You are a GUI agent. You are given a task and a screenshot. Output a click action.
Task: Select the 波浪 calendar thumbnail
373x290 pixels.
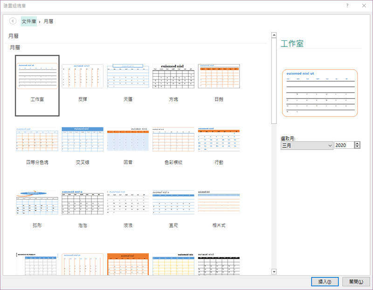pyautogui.click(x=128, y=202)
